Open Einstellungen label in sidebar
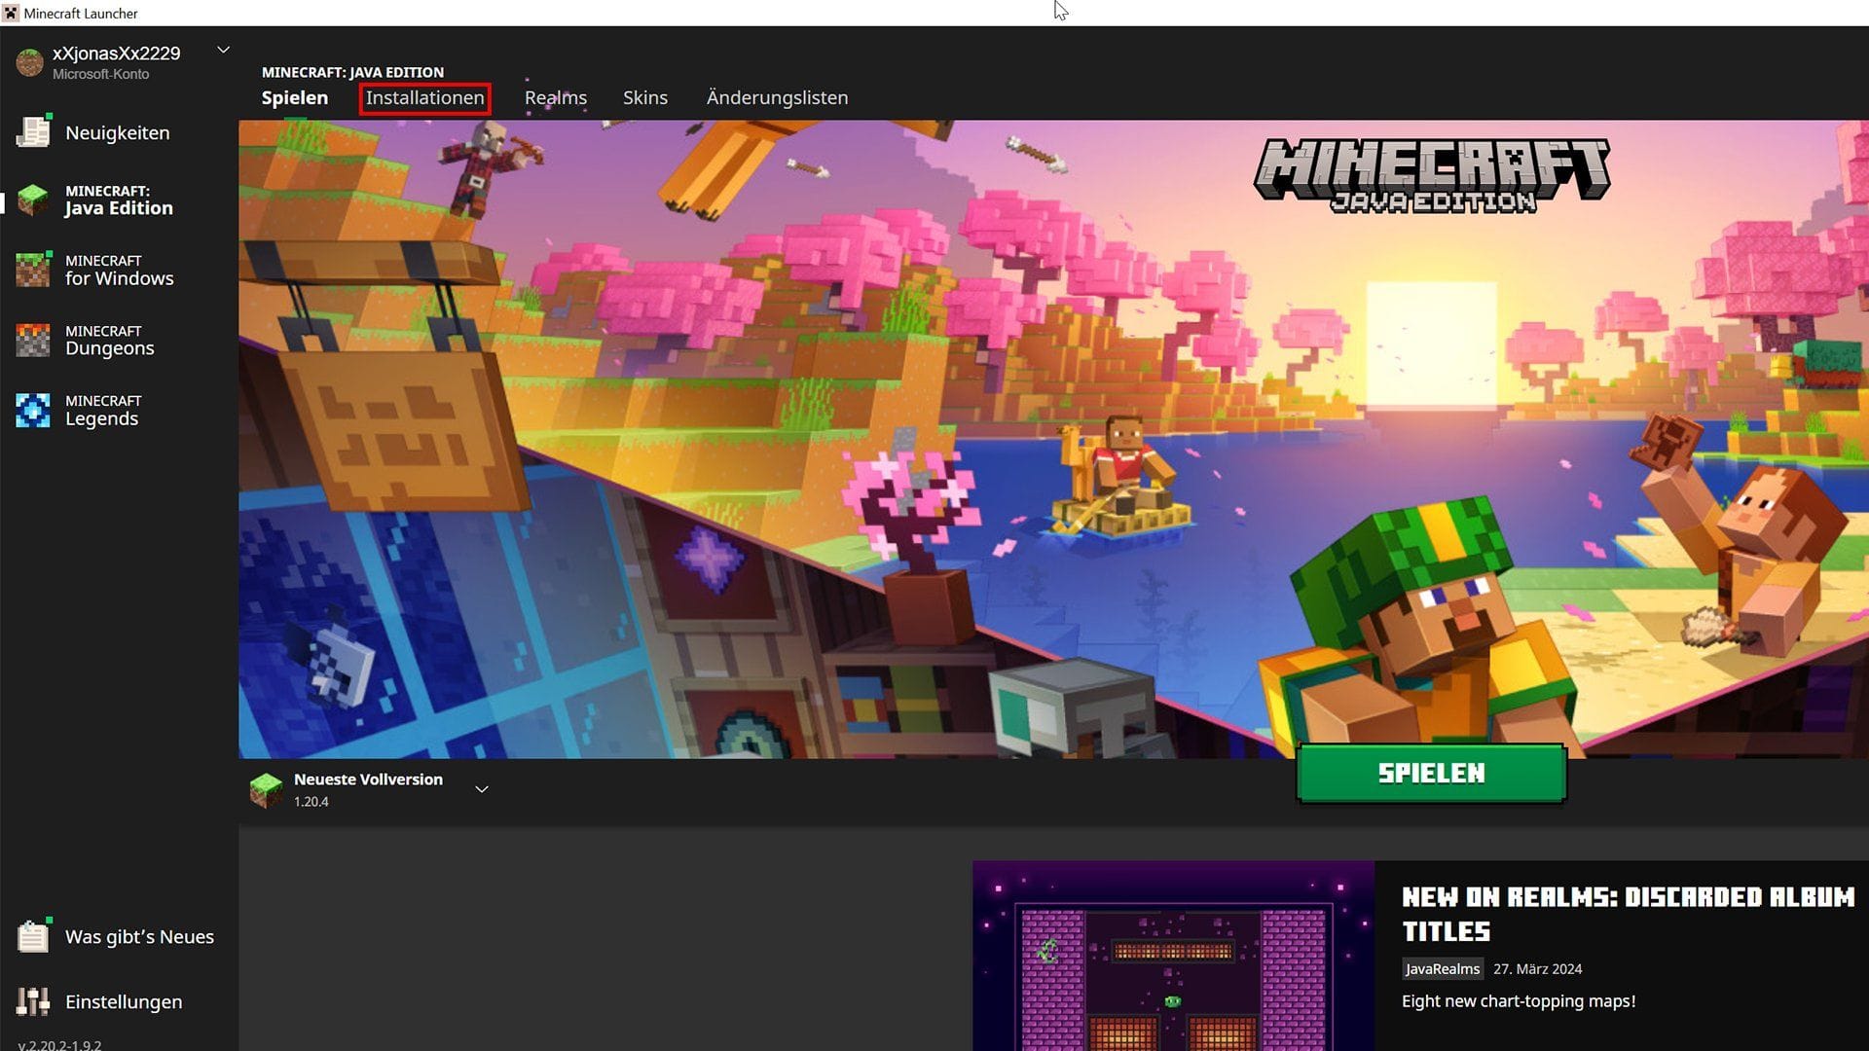The height and width of the screenshot is (1051, 1869). (124, 1001)
